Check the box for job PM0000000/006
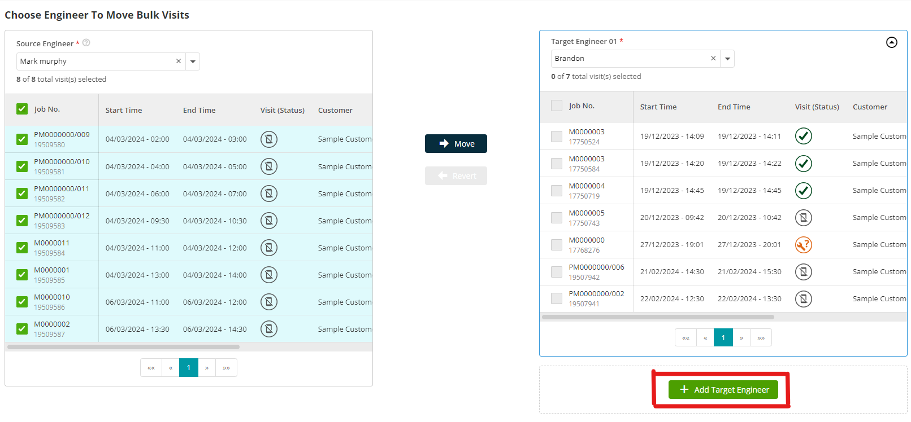The height and width of the screenshot is (422, 911). tap(557, 271)
